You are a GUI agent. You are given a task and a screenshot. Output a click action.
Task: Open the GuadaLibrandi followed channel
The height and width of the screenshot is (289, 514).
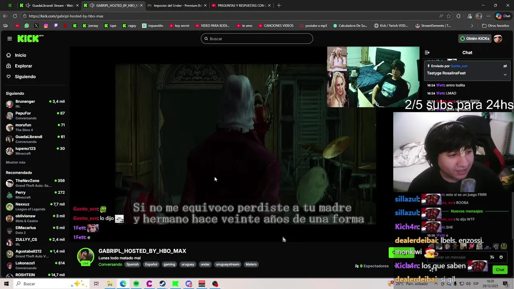(35, 139)
